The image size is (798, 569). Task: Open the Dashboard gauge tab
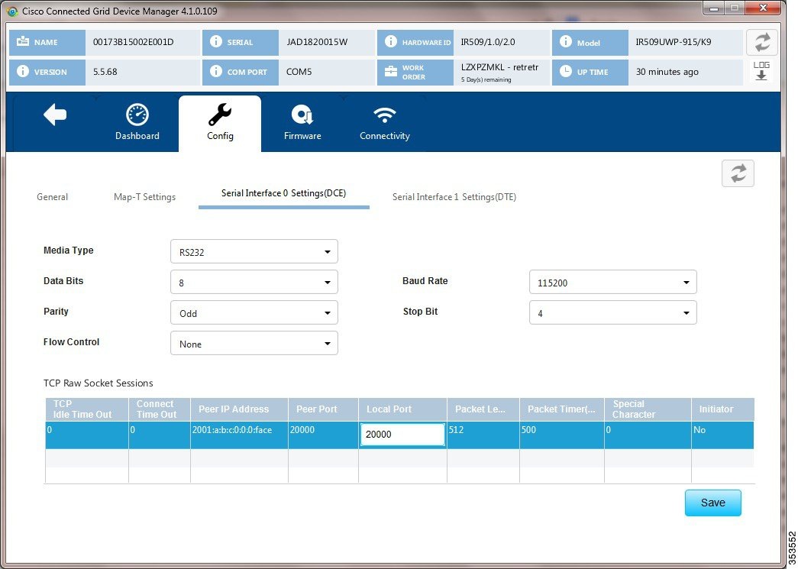tap(137, 123)
